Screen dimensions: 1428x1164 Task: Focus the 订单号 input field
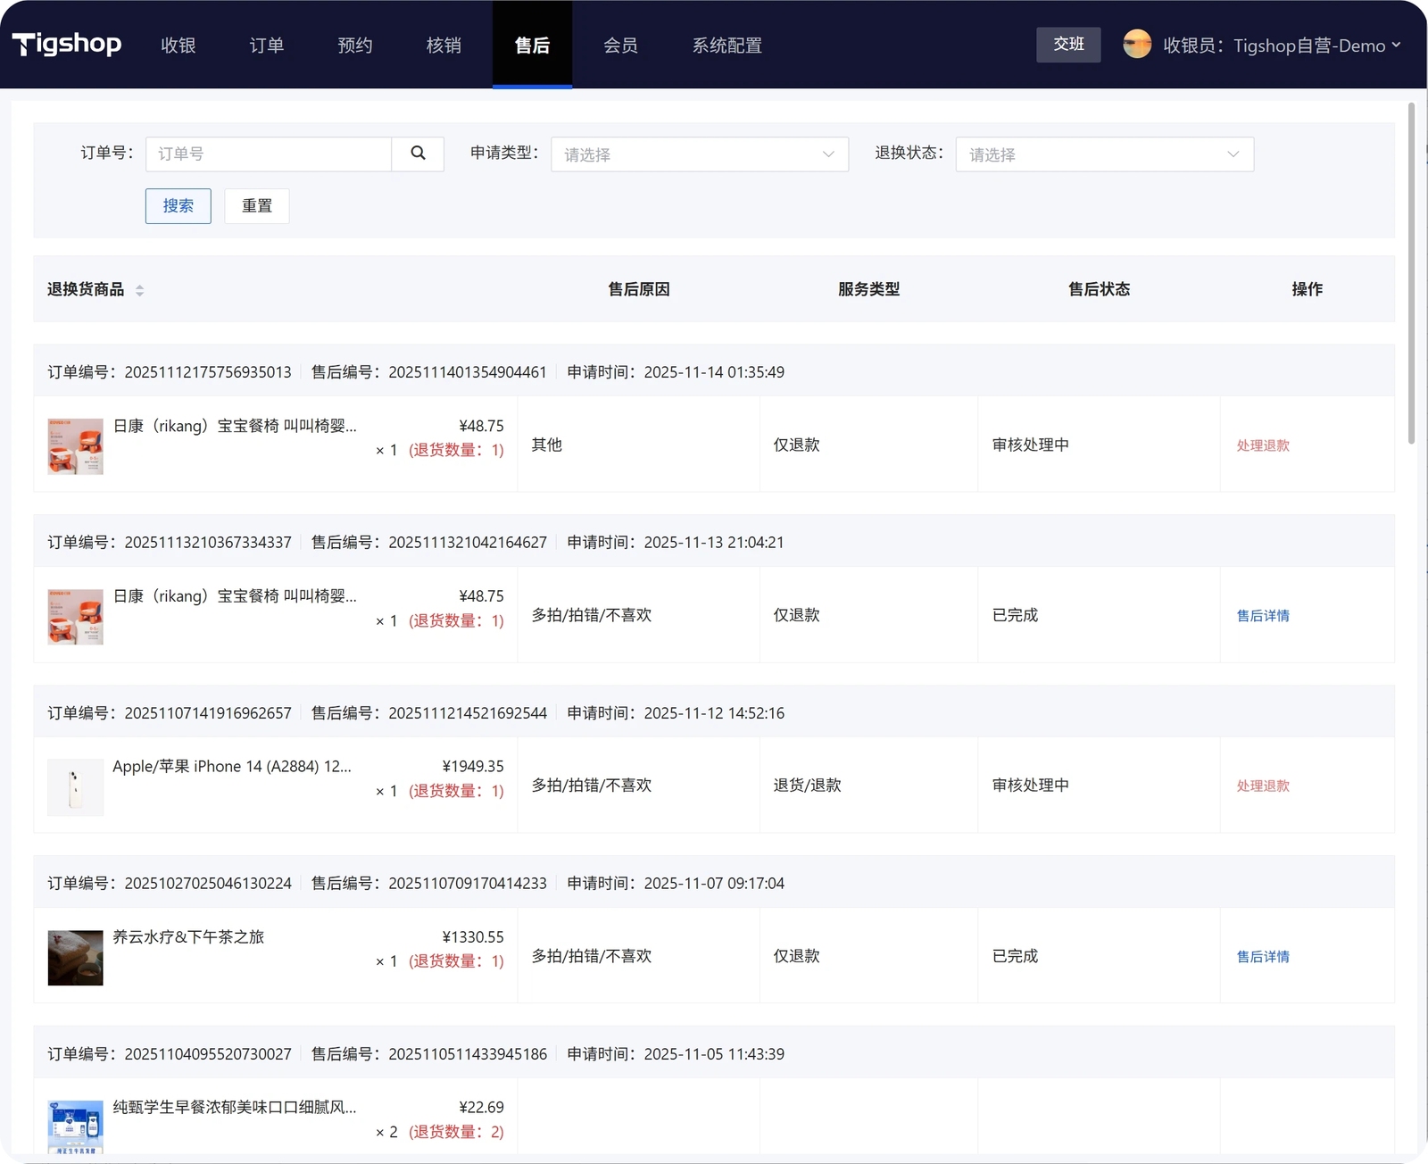pyautogui.click(x=269, y=154)
